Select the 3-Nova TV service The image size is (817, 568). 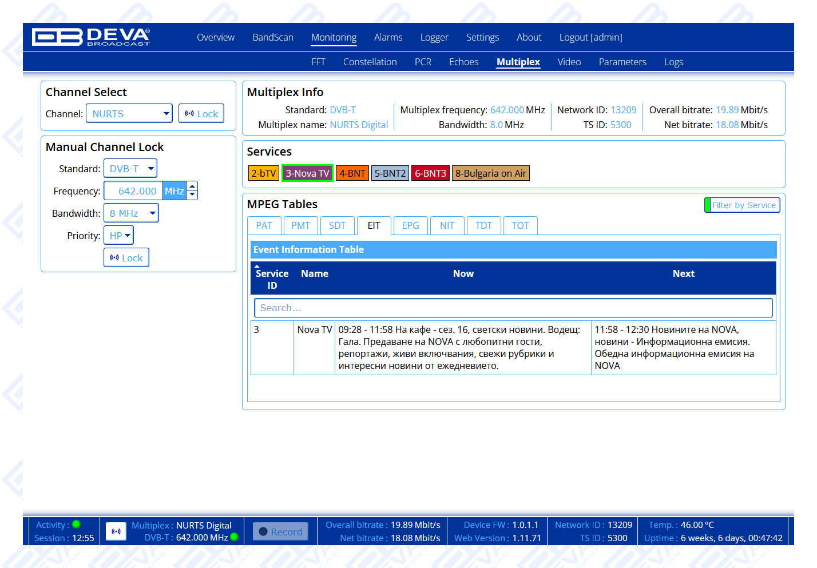click(307, 173)
